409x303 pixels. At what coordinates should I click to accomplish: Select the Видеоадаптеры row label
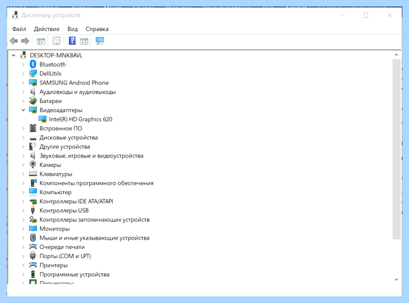click(x=61, y=110)
